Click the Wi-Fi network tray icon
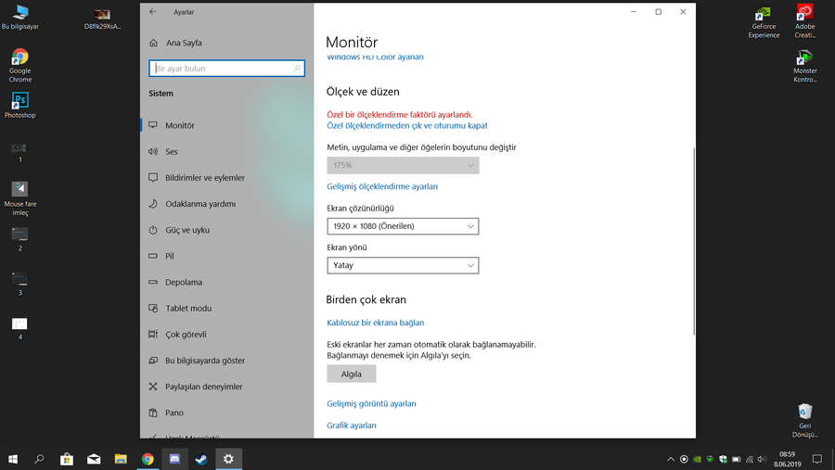The width and height of the screenshot is (835, 470). point(750,460)
